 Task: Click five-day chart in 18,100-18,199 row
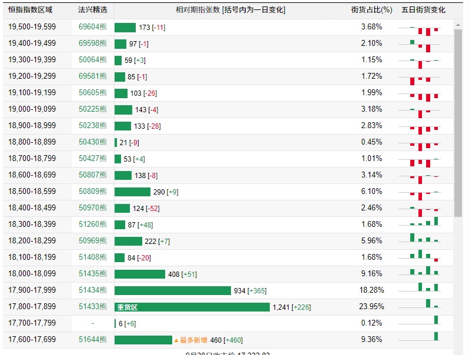(420, 256)
